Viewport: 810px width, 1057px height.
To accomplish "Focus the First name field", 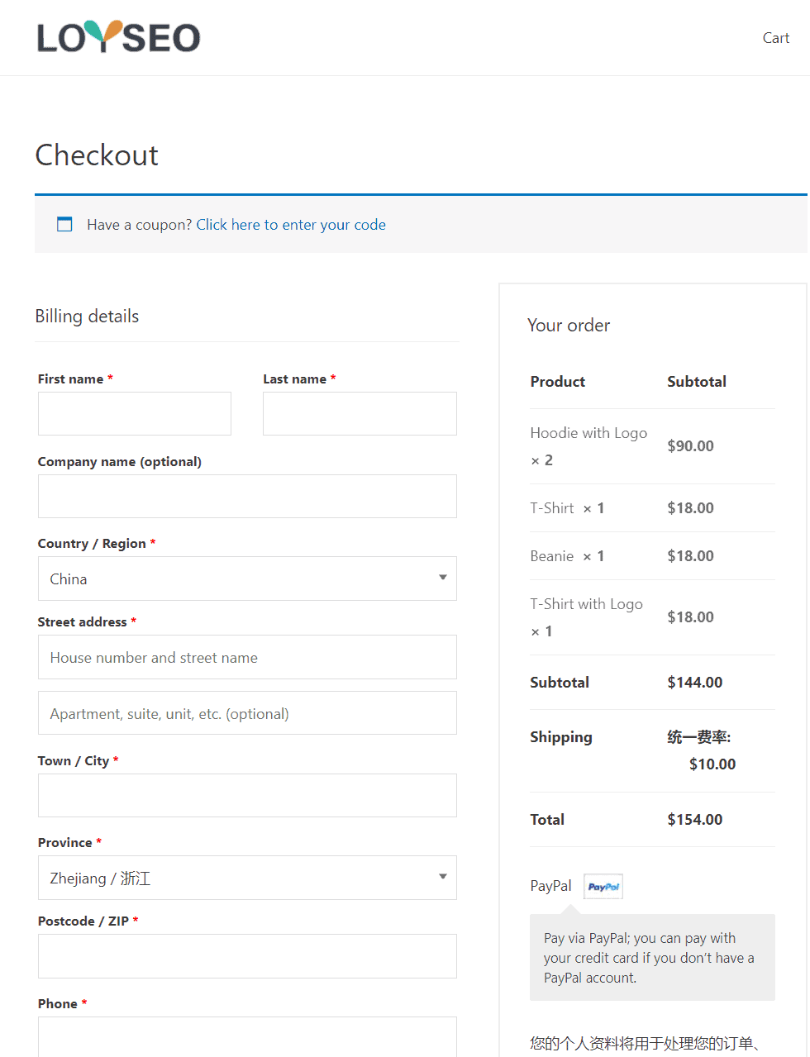I will coord(135,413).
